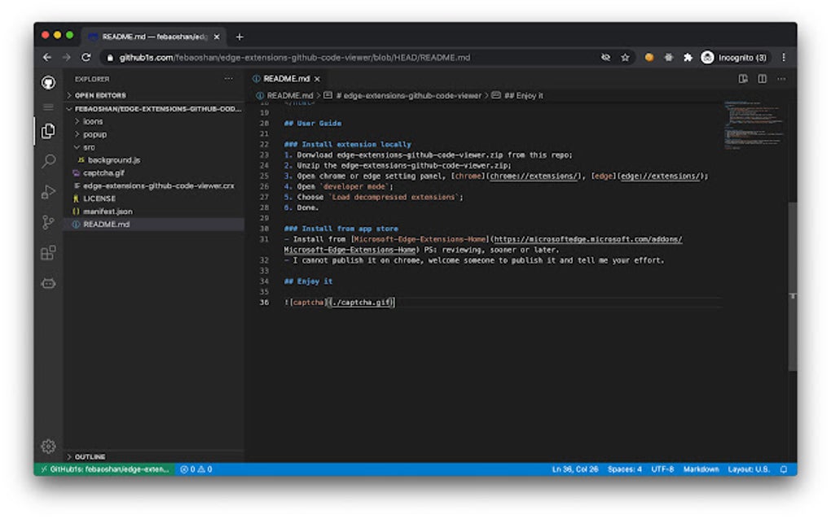The height and width of the screenshot is (519, 831).
Task: Click the split editor right icon
Action: (762, 79)
